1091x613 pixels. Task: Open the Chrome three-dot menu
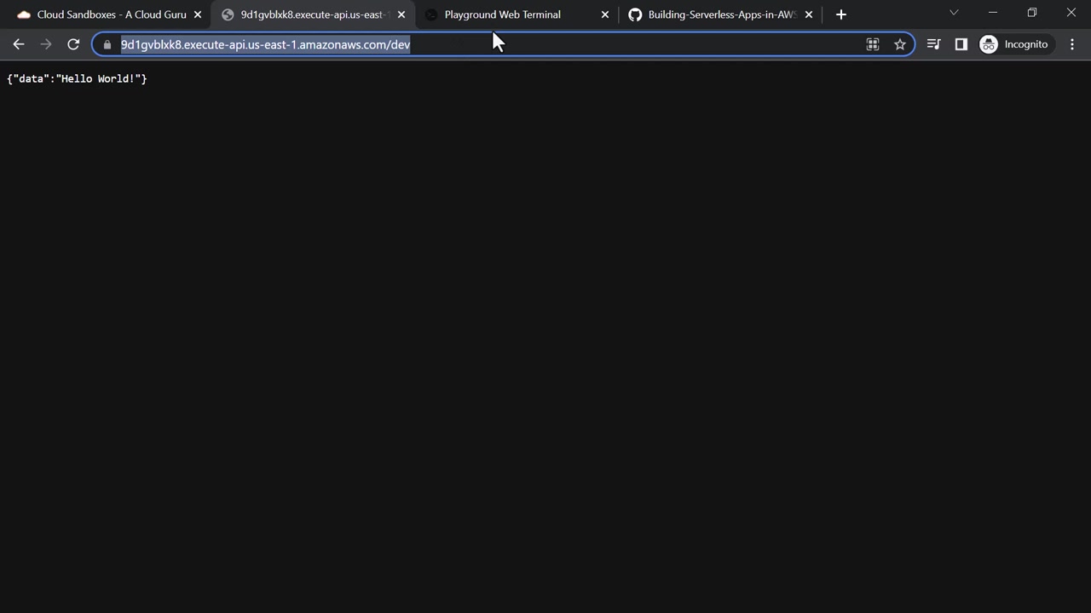coord(1072,44)
